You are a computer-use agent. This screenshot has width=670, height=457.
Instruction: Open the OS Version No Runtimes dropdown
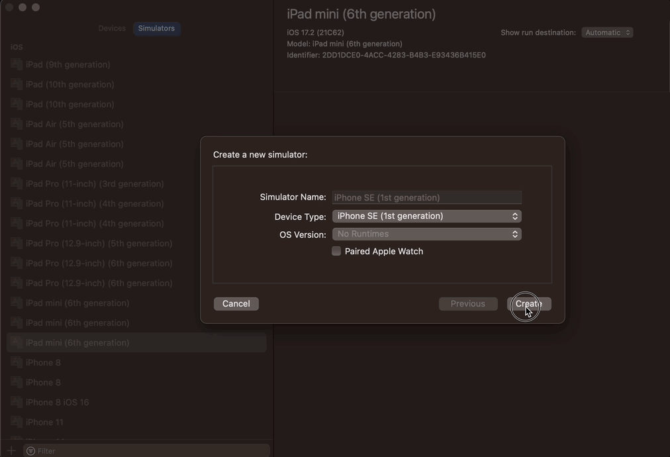point(426,234)
